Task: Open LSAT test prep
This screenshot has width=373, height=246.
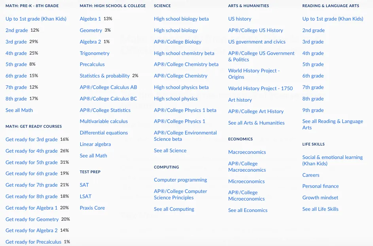Action: tap(86, 196)
